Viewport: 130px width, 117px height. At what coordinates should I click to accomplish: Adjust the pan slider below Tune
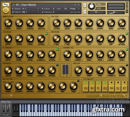pyautogui.click(x=97, y=12)
